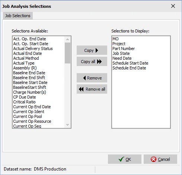The width and height of the screenshot is (182, 175).
Task: Select Job State in Selections to Display
Action: point(121,53)
